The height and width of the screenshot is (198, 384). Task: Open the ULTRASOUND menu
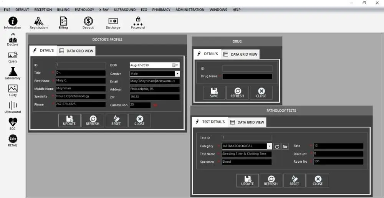pyautogui.click(x=125, y=10)
